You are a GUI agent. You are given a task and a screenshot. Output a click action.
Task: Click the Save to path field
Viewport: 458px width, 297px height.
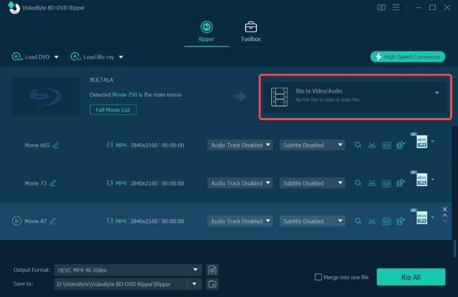120,284
